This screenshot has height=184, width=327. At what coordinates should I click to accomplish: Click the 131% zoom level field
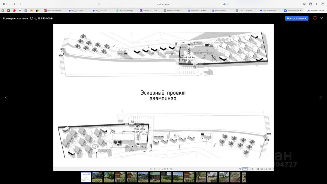tap(245, 169)
